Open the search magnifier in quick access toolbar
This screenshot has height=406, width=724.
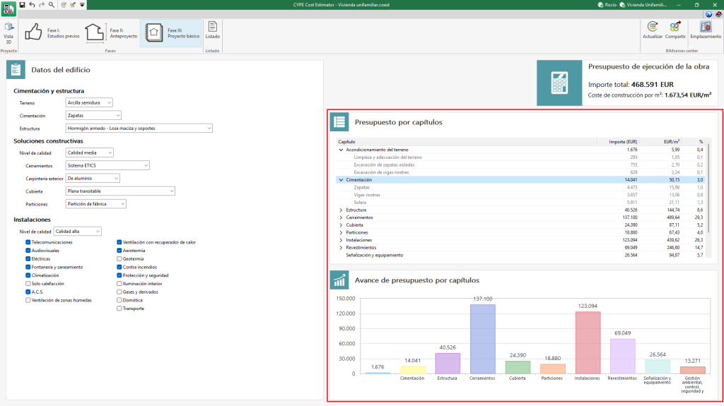[x=51, y=5]
